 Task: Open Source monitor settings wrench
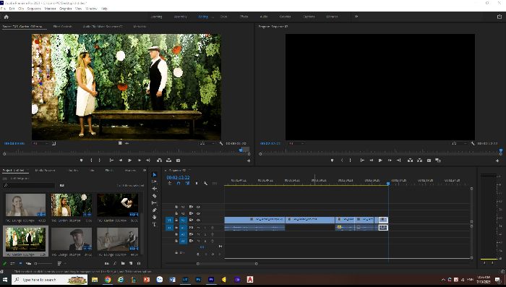[221, 143]
